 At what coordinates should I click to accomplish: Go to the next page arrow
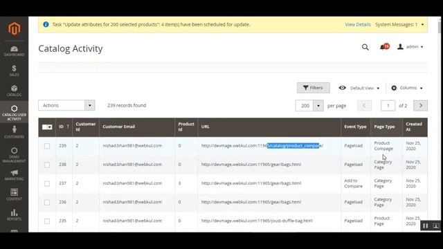click(420, 106)
